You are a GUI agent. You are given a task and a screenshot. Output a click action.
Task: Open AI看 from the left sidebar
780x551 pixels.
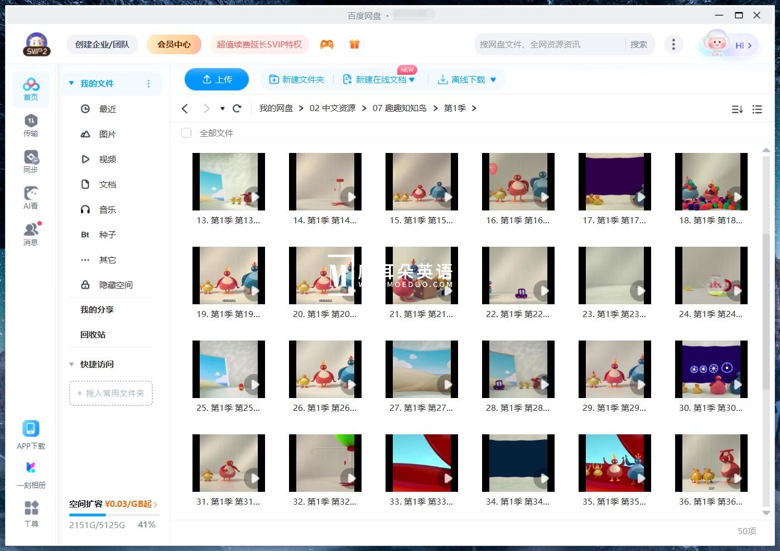[x=31, y=197]
